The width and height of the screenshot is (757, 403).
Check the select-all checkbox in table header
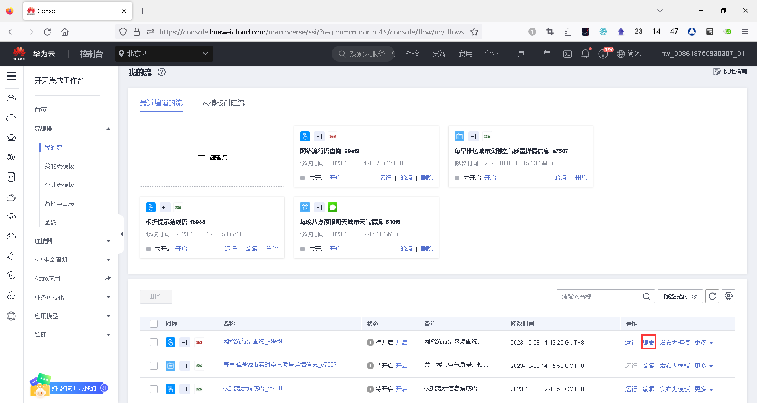click(x=154, y=324)
